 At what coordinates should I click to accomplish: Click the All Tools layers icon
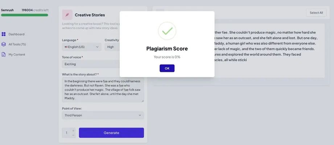pyautogui.click(x=4, y=44)
